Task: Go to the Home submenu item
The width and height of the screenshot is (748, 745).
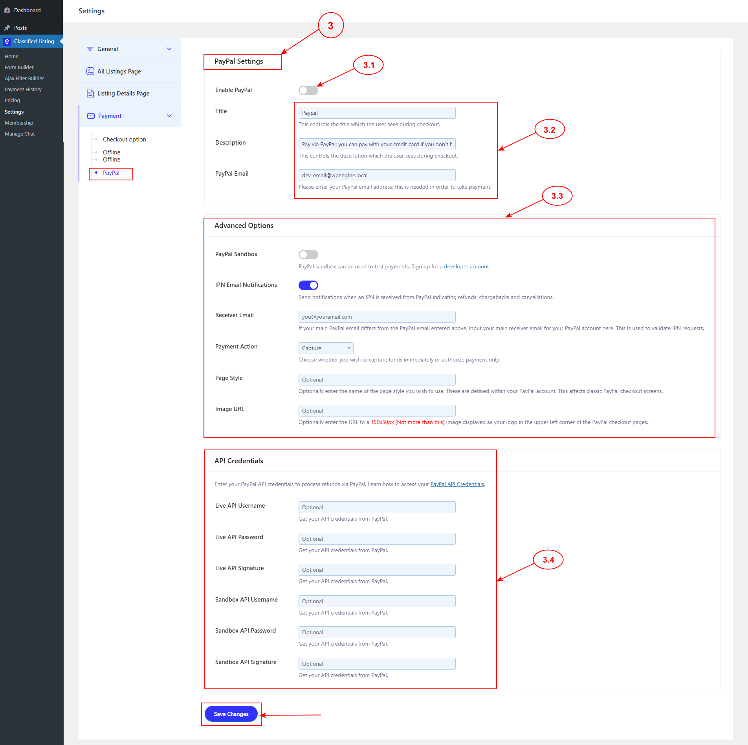Action: coord(12,57)
